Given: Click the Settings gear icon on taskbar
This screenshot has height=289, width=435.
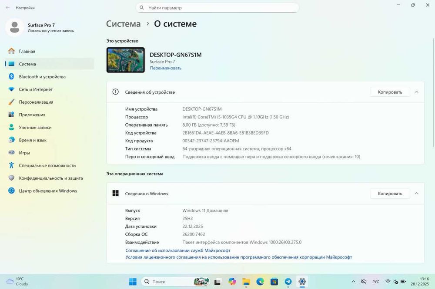Looking at the screenshot, I should (302, 282).
